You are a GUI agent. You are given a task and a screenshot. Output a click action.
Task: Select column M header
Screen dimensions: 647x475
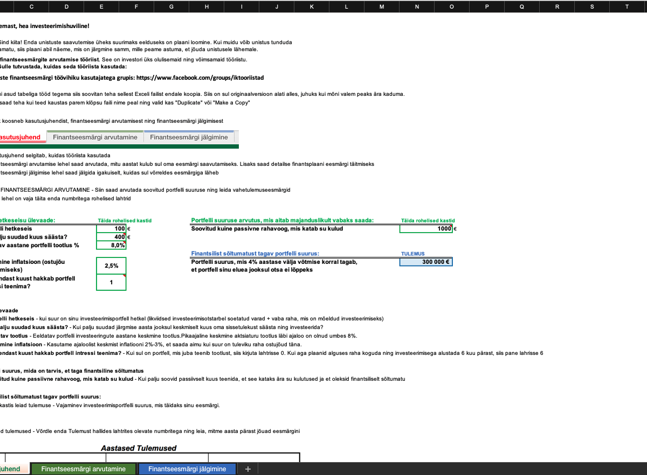[382, 6]
